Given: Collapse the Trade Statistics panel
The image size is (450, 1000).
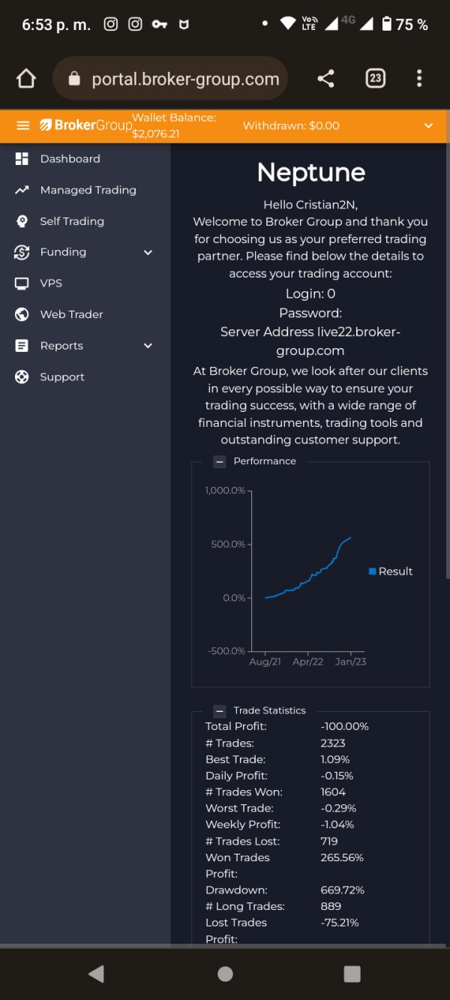Looking at the screenshot, I should coord(220,710).
